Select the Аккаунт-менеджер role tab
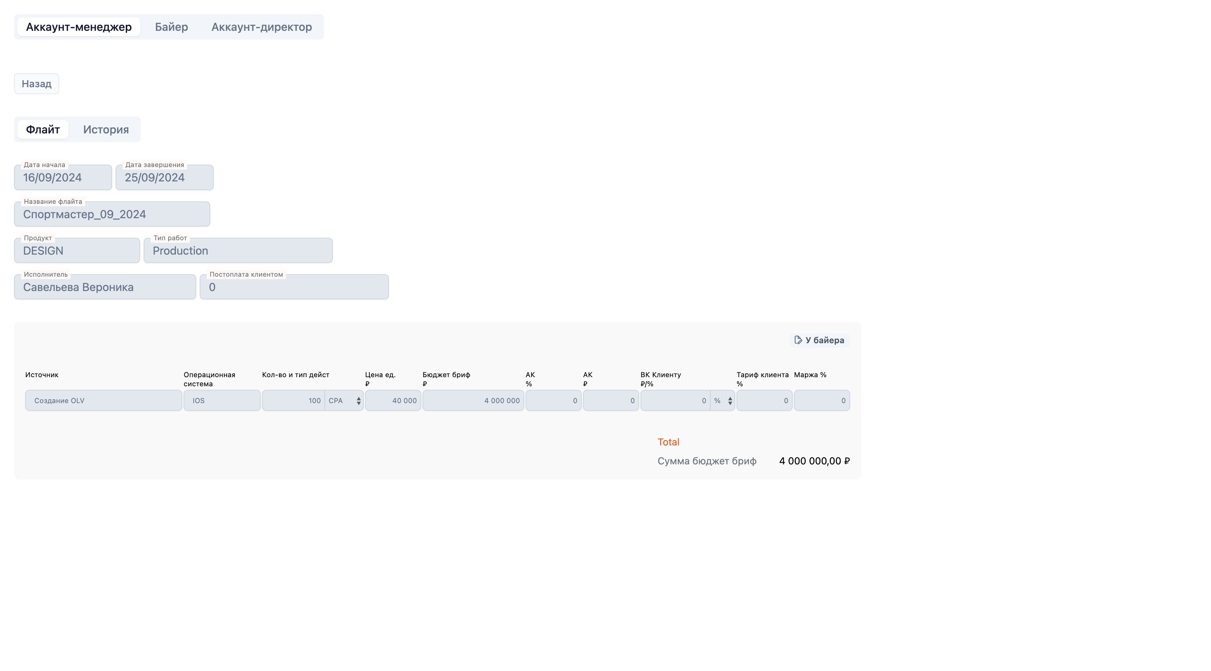 coord(78,27)
